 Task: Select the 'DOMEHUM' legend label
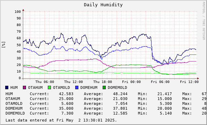[89, 87]
